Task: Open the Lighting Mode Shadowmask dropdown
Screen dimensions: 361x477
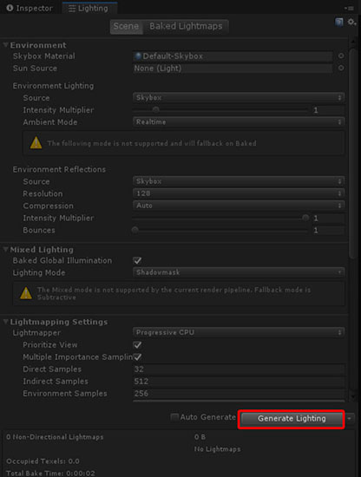Action: point(239,272)
